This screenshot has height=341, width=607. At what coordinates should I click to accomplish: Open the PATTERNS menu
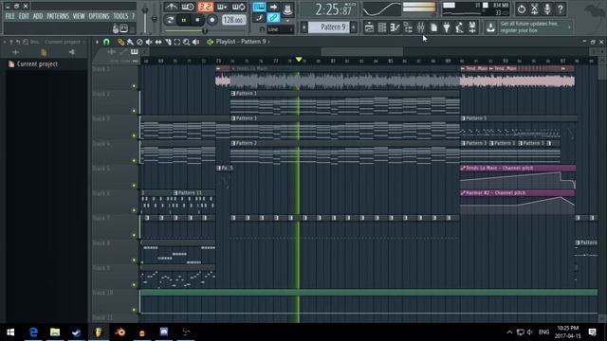click(58, 16)
